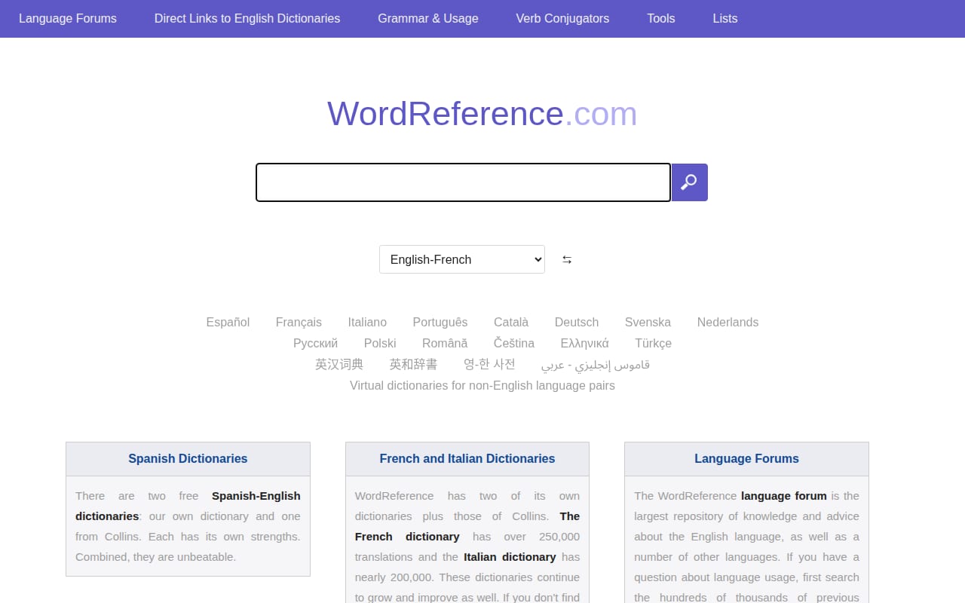Open the Spanish Dictionaries card heading
The image size is (965, 603).
click(x=188, y=458)
